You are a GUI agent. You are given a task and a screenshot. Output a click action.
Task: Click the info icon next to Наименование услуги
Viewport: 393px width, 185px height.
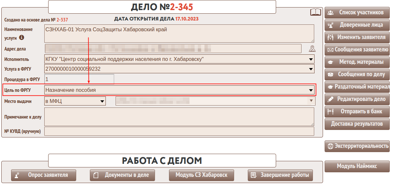pos(22,37)
